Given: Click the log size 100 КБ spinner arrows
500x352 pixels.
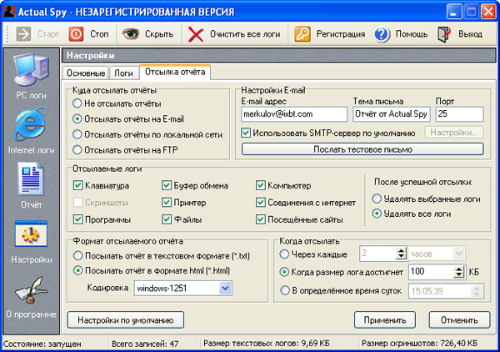Looking at the screenshot, I should click(x=459, y=272).
